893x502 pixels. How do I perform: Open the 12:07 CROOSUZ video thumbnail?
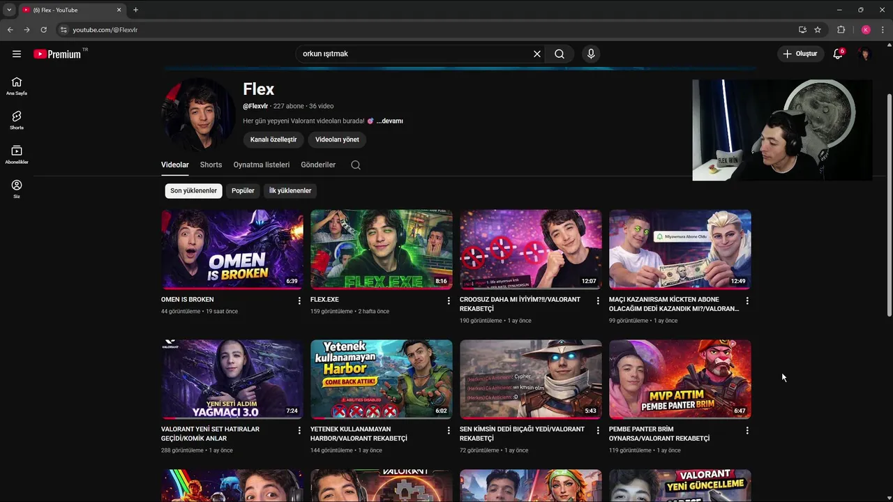click(531, 250)
